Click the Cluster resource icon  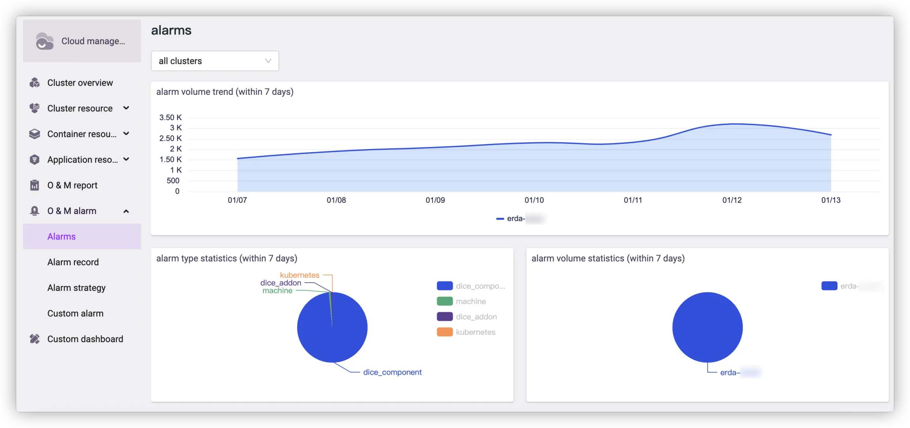click(x=35, y=108)
